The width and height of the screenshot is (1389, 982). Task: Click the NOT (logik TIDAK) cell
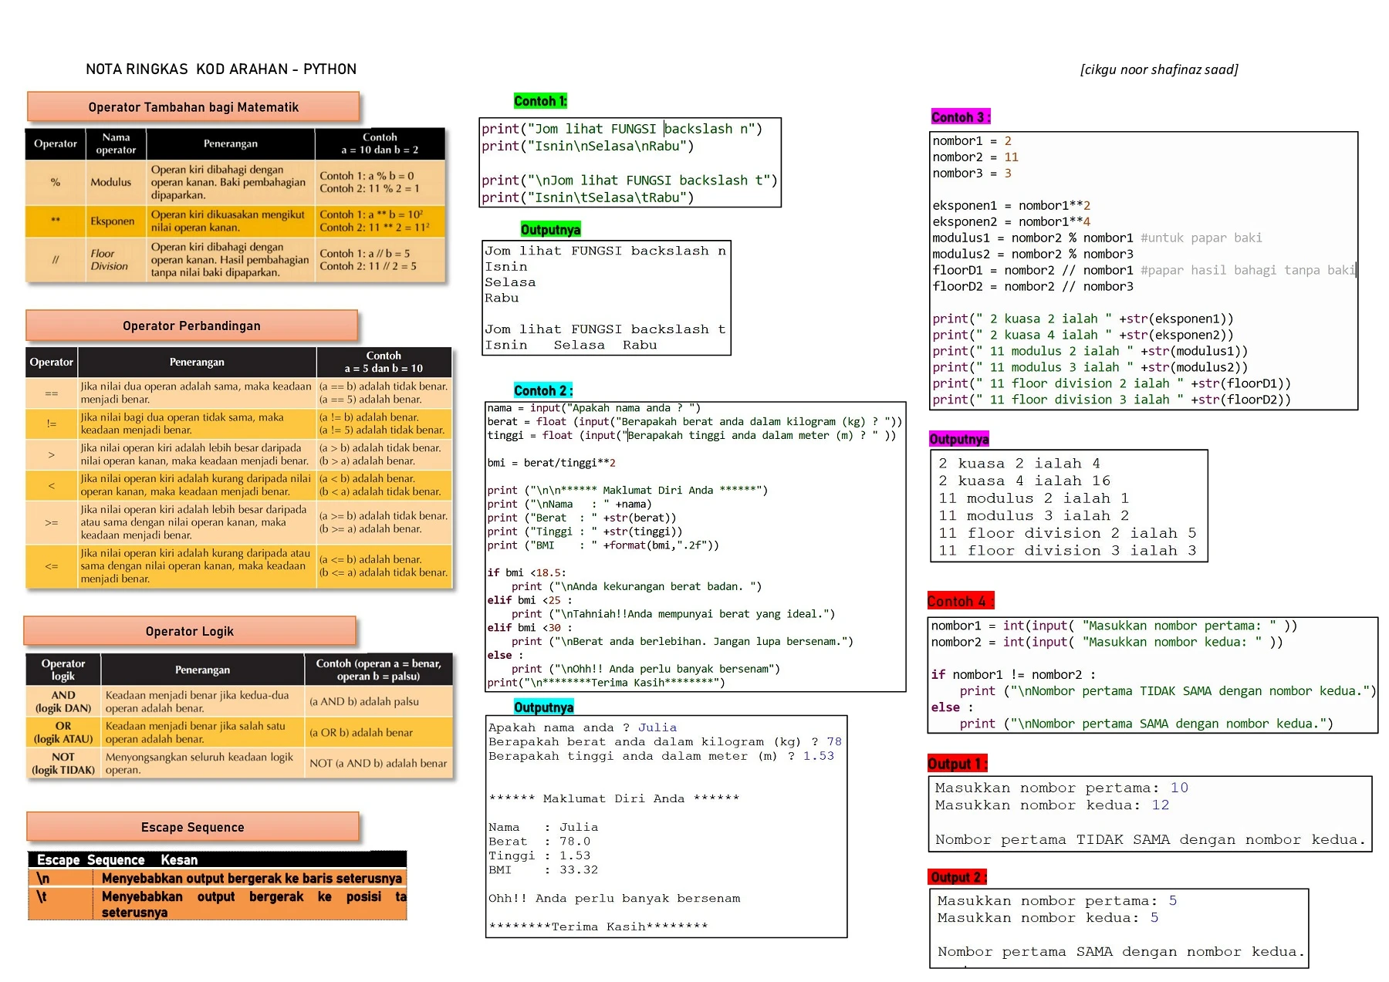[x=63, y=763]
